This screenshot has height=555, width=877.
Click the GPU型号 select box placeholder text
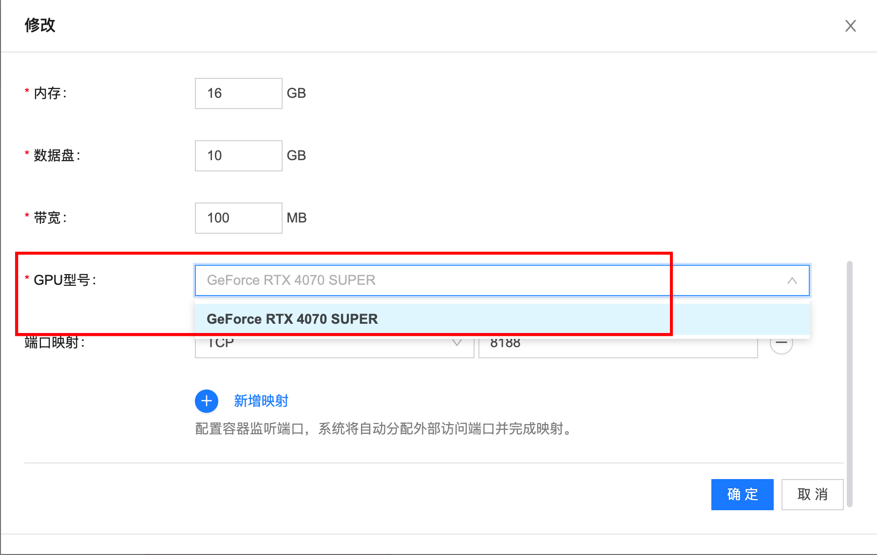[x=291, y=280]
